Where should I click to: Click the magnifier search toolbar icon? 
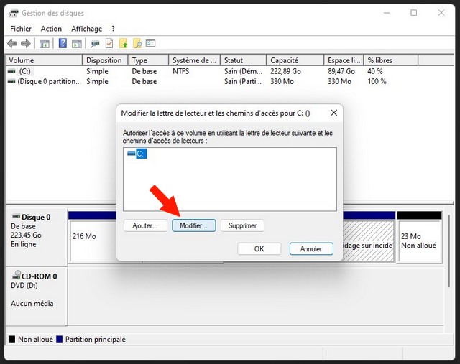pyautogui.click(x=137, y=43)
